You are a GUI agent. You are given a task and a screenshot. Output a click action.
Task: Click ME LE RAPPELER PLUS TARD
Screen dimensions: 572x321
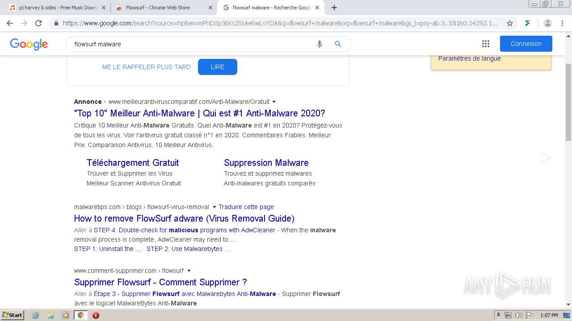147,67
